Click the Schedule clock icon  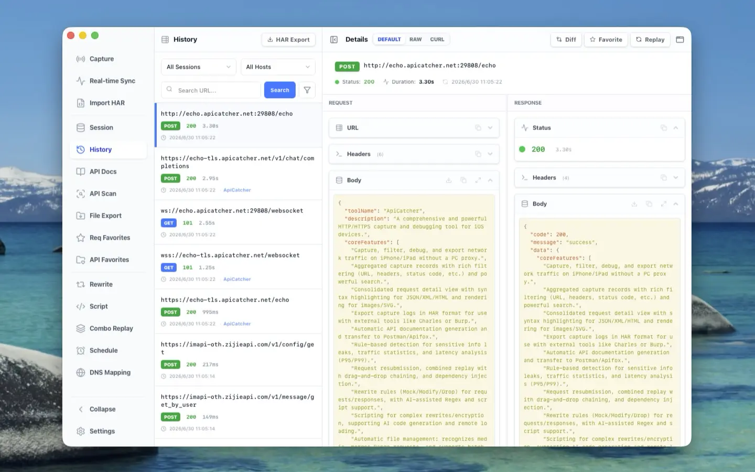(81, 350)
